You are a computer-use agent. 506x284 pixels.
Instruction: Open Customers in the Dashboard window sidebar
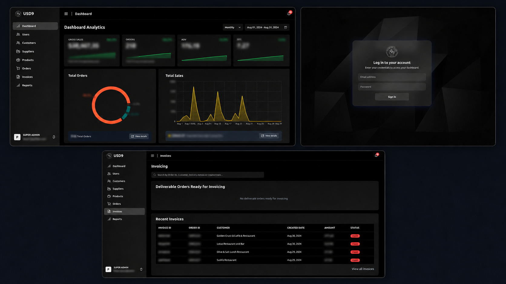pos(35,43)
